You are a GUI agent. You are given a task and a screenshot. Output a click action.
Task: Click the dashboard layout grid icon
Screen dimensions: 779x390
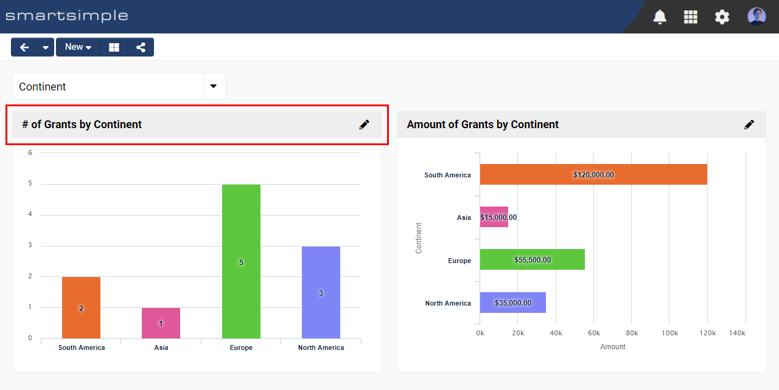pos(114,47)
